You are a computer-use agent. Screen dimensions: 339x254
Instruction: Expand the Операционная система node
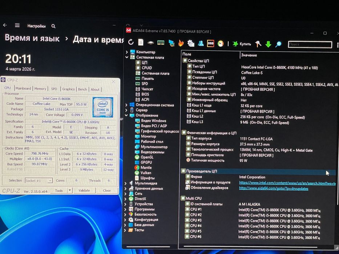tap(126, 105)
